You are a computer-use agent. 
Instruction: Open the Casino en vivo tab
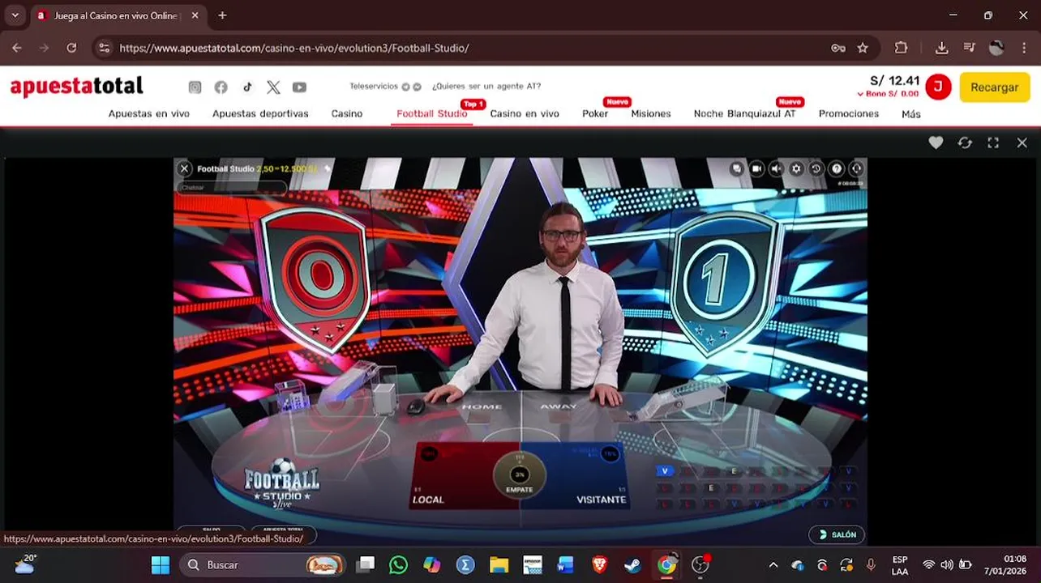[x=525, y=114]
